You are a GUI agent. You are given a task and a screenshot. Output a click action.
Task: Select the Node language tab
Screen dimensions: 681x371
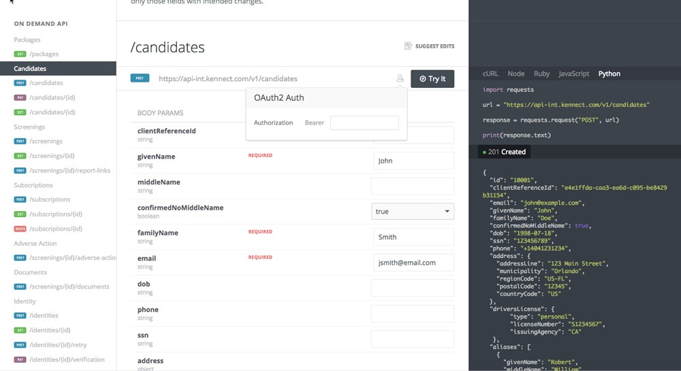pyautogui.click(x=516, y=74)
